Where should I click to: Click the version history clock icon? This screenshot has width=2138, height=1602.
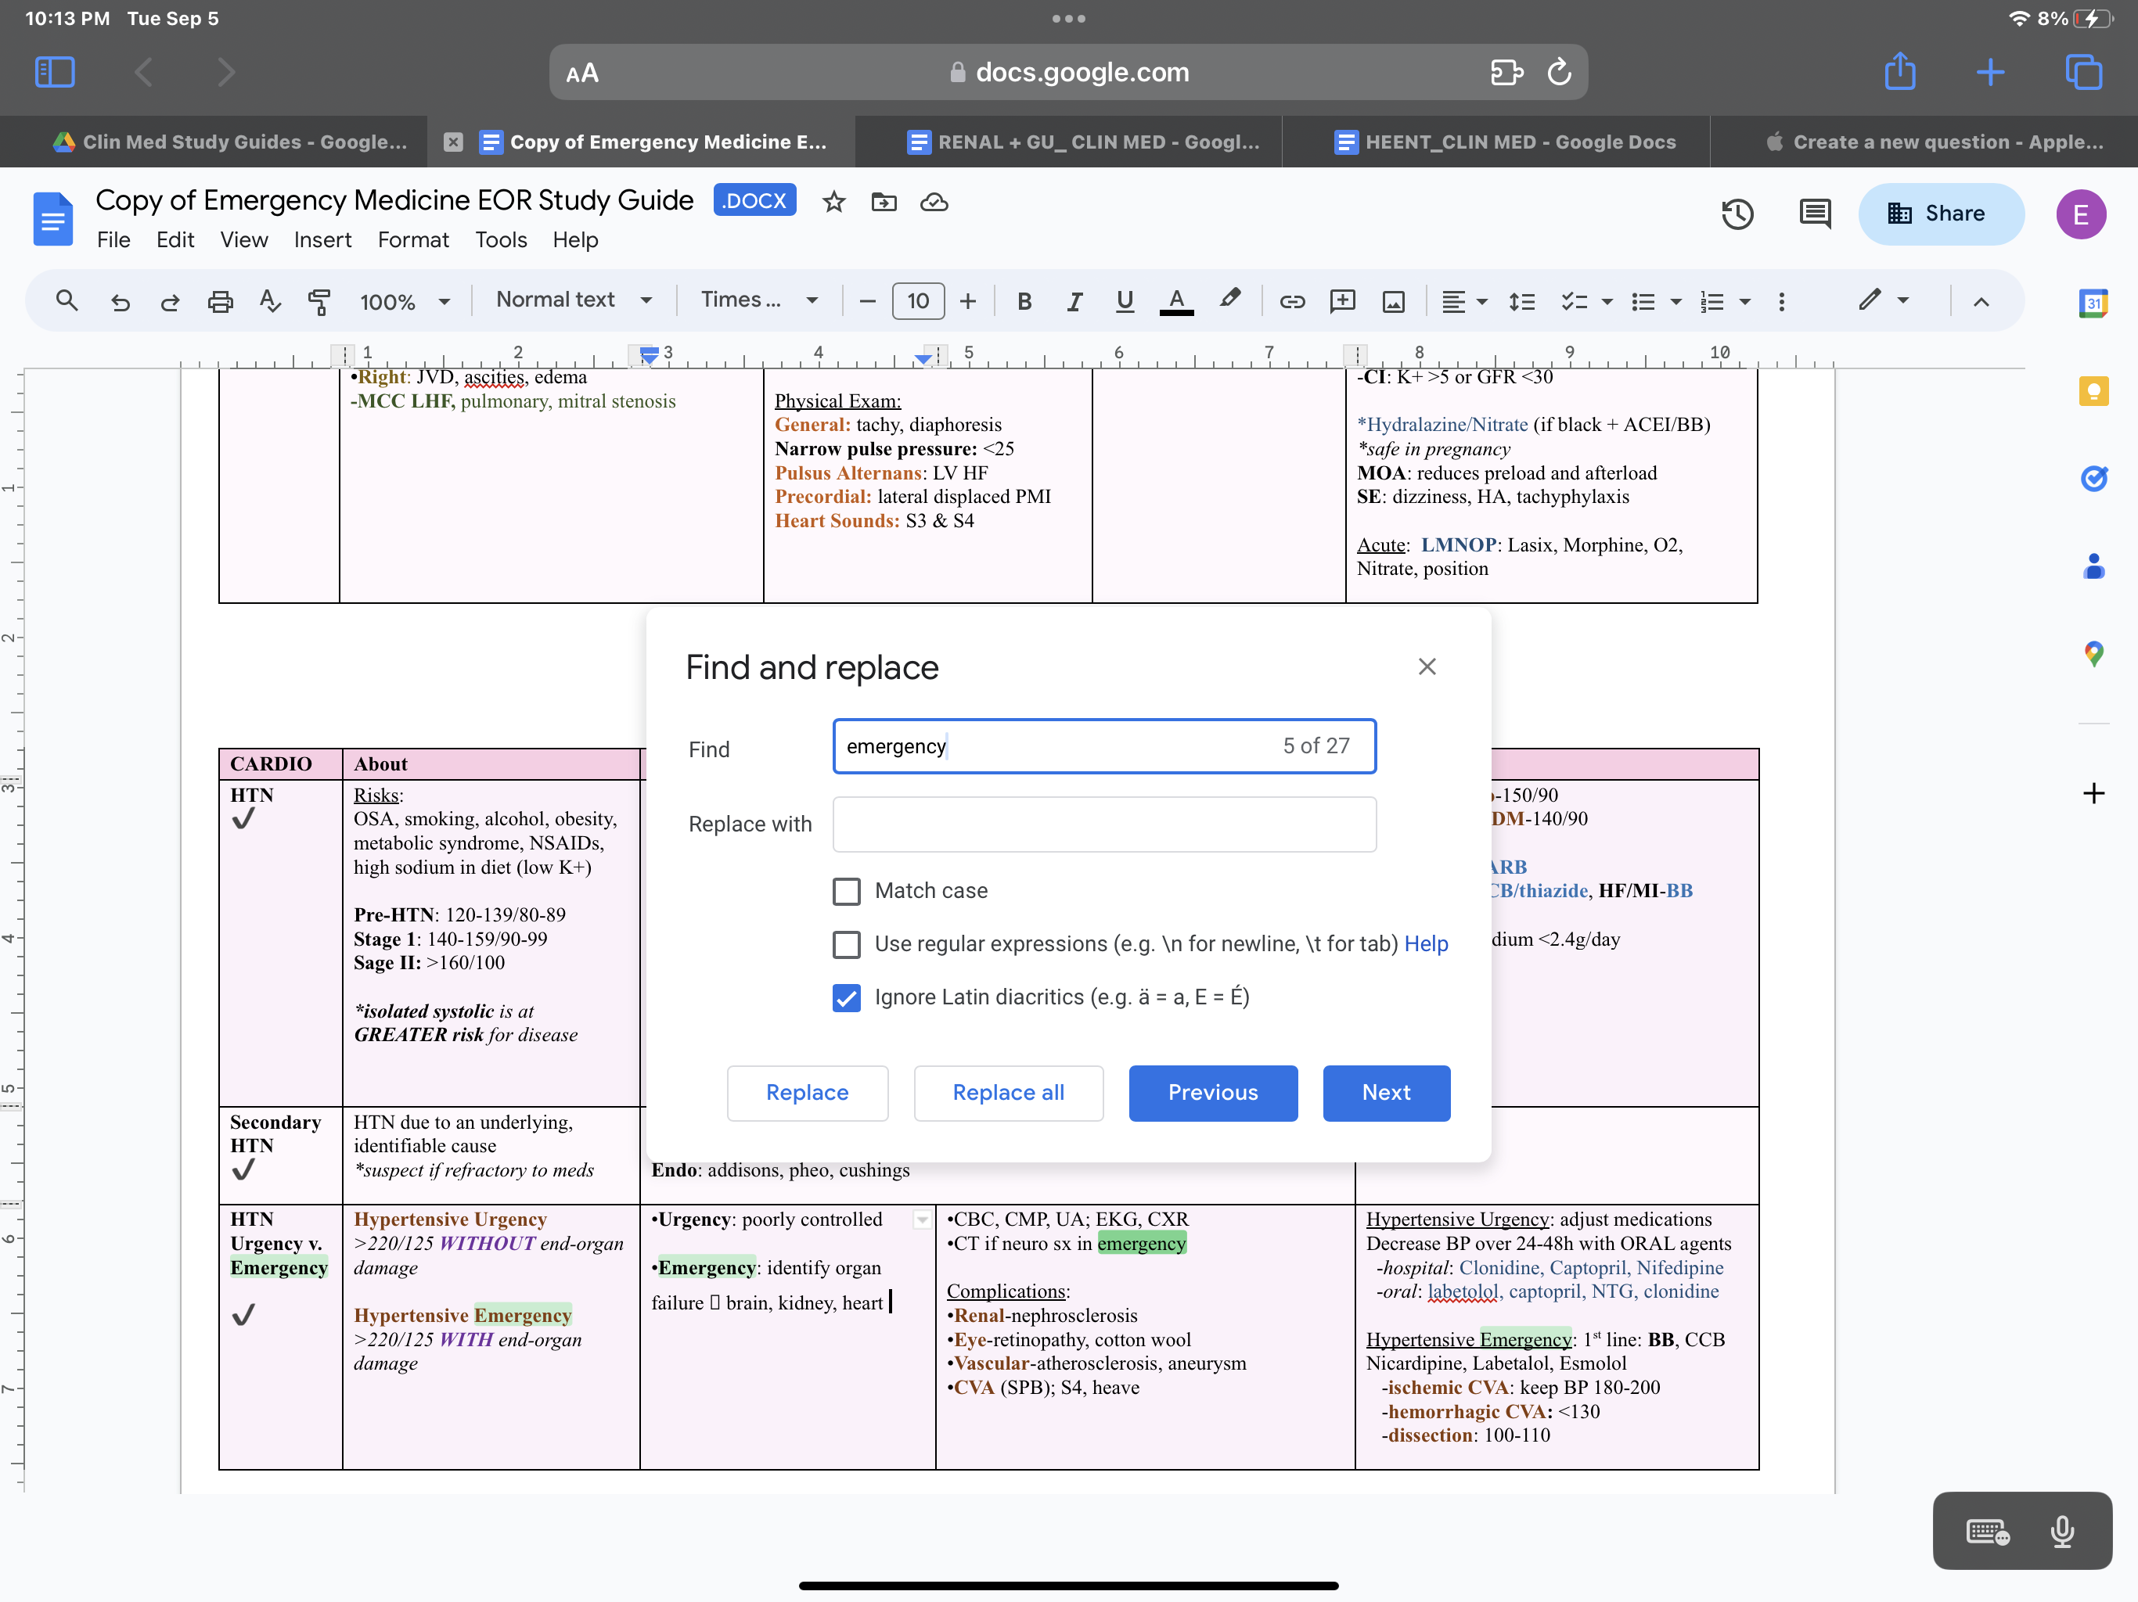(x=1737, y=214)
